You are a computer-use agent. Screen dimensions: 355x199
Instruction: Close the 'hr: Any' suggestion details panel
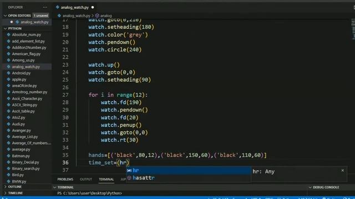tap(343, 171)
